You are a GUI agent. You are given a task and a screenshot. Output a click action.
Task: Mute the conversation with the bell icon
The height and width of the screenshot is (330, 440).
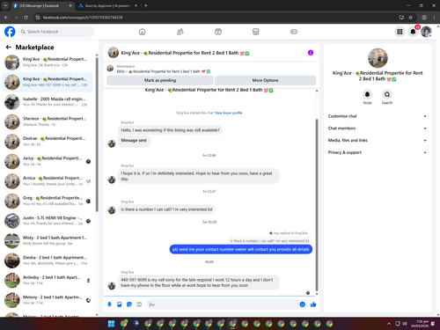tap(367, 94)
